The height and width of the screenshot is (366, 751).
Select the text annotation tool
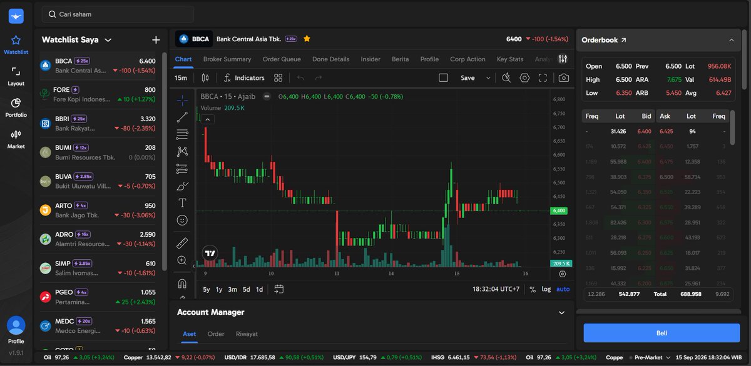click(182, 202)
